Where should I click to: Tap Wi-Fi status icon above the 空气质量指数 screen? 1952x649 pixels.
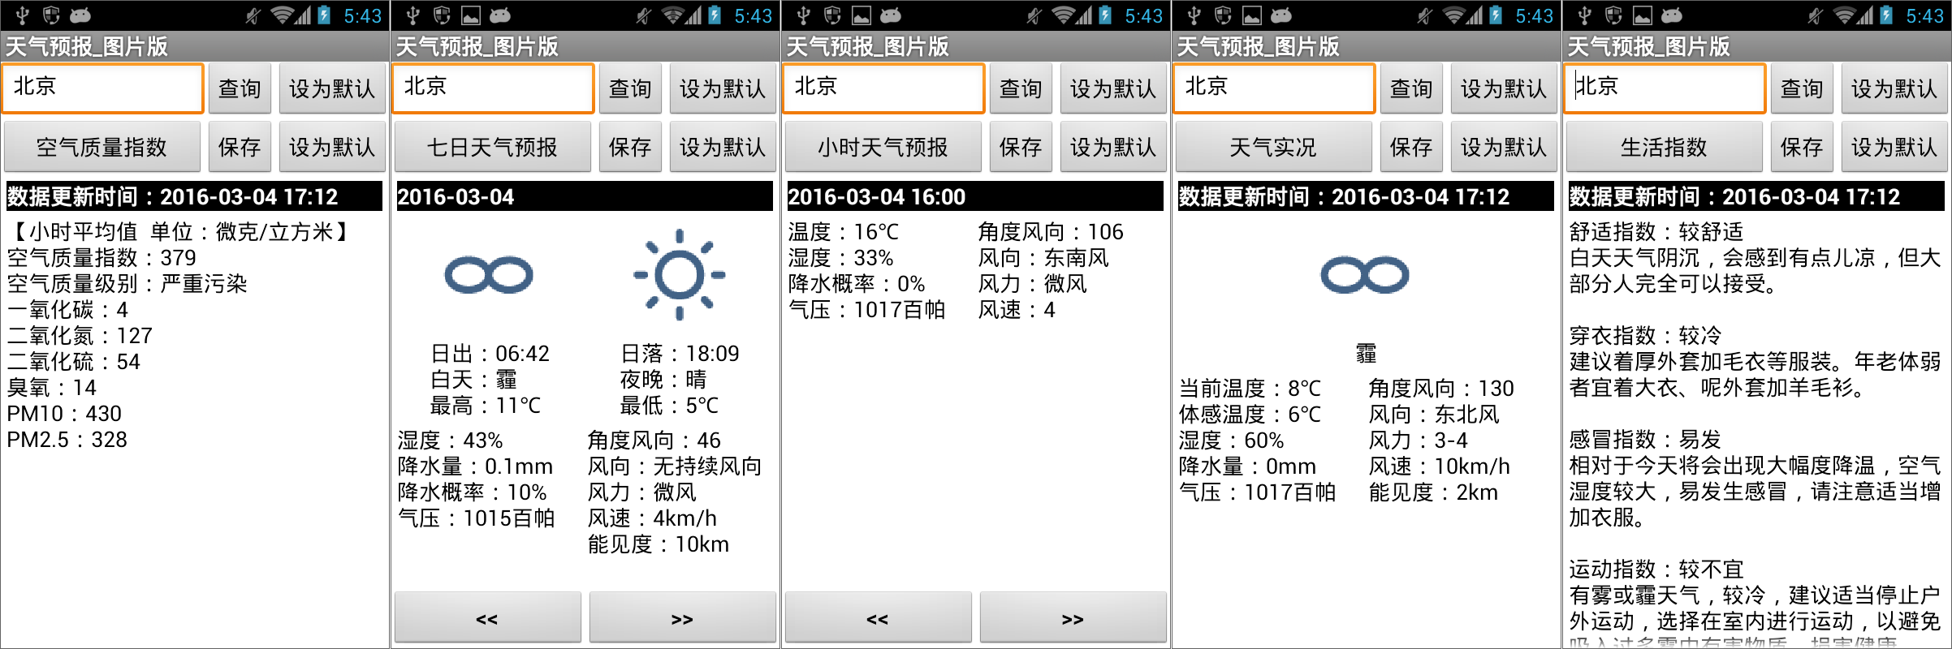pyautogui.click(x=282, y=15)
